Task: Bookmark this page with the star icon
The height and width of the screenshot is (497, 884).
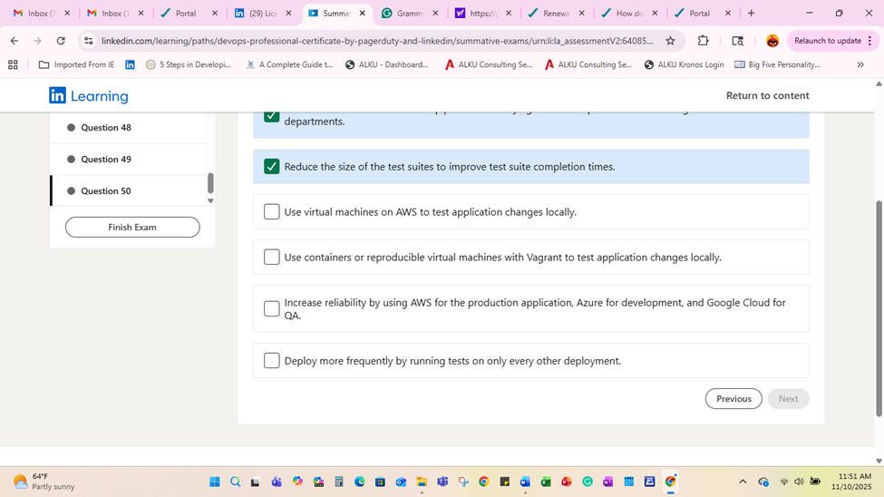Action: click(670, 41)
